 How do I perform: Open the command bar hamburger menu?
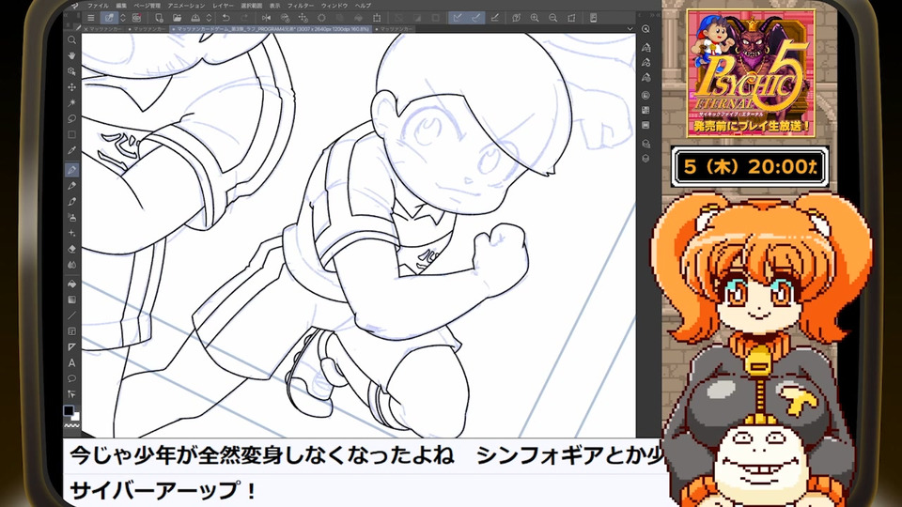coord(91,18)
